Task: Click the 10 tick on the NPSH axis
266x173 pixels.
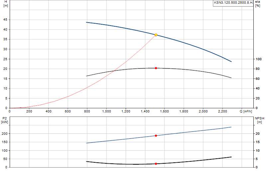Action: click(257, 151)
